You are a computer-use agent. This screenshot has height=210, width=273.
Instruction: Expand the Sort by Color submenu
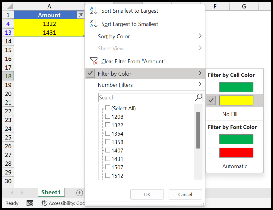[200, 36]
